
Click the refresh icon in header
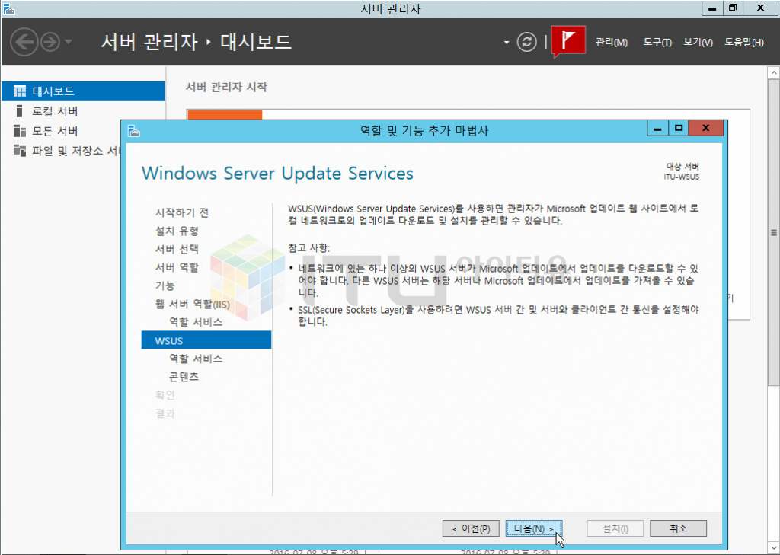(527, 42)
